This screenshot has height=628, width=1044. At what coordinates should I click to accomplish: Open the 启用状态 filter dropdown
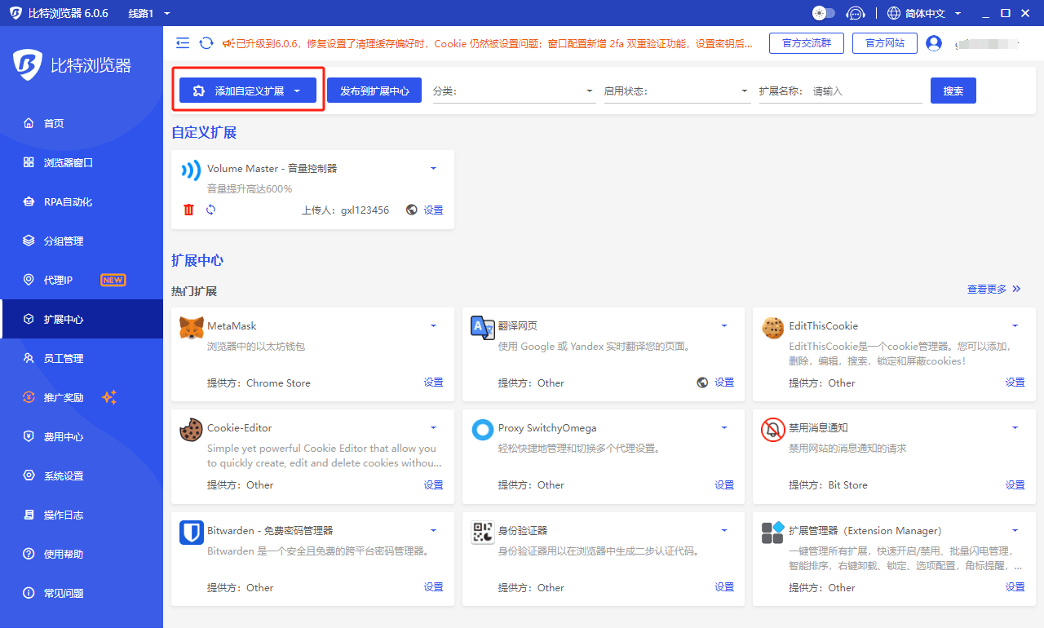pyautogui.click(x=677, y=91)
